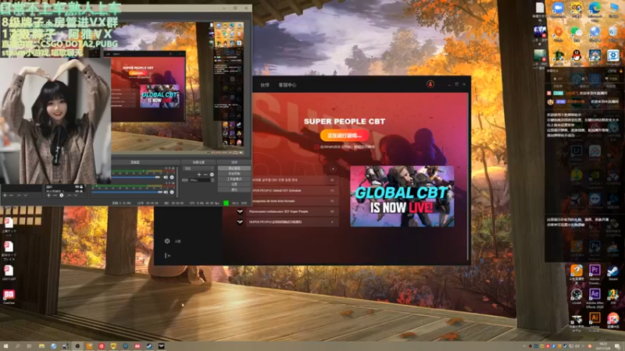
Task: Click the transition duration spinner arrows
Action: click(x=212, y=180)
